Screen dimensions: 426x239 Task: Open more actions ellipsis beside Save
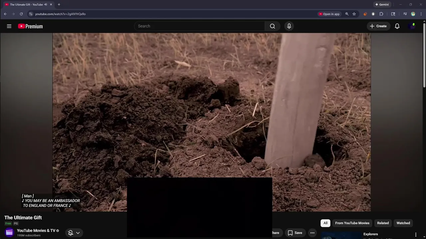(x=312, y=233)
